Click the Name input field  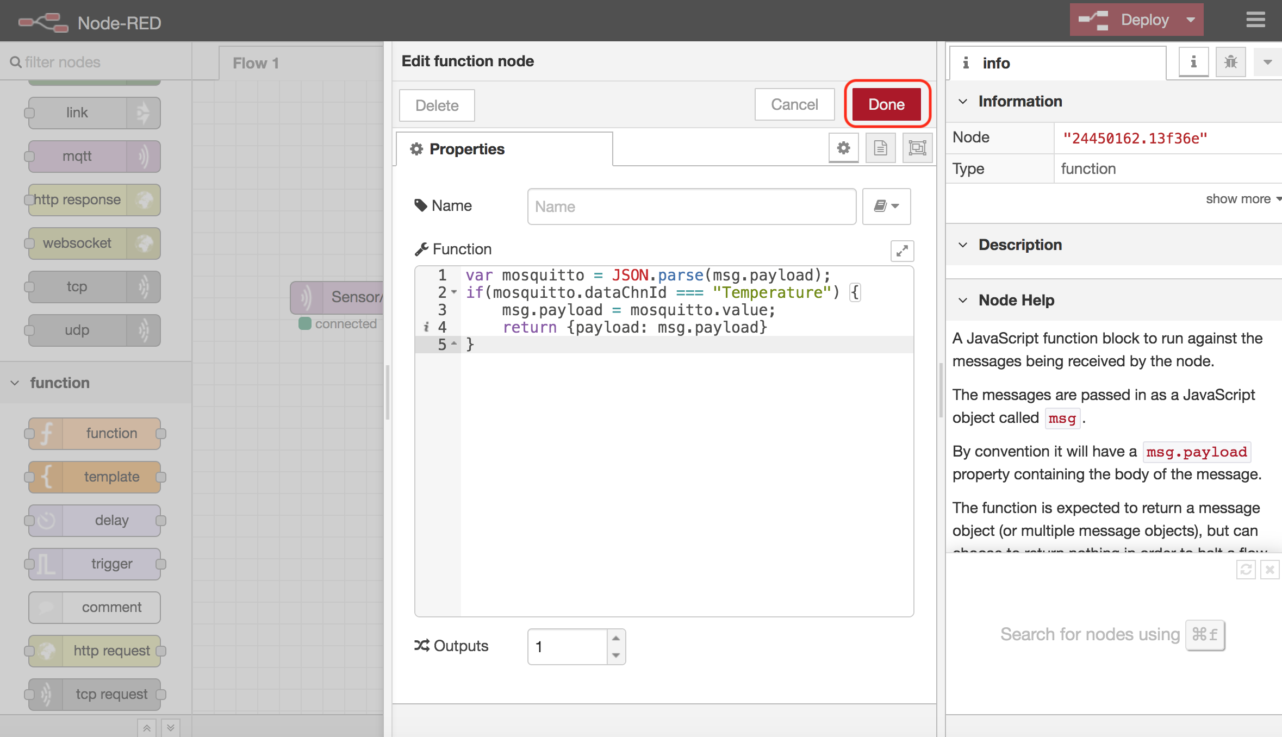pos(692,207)
